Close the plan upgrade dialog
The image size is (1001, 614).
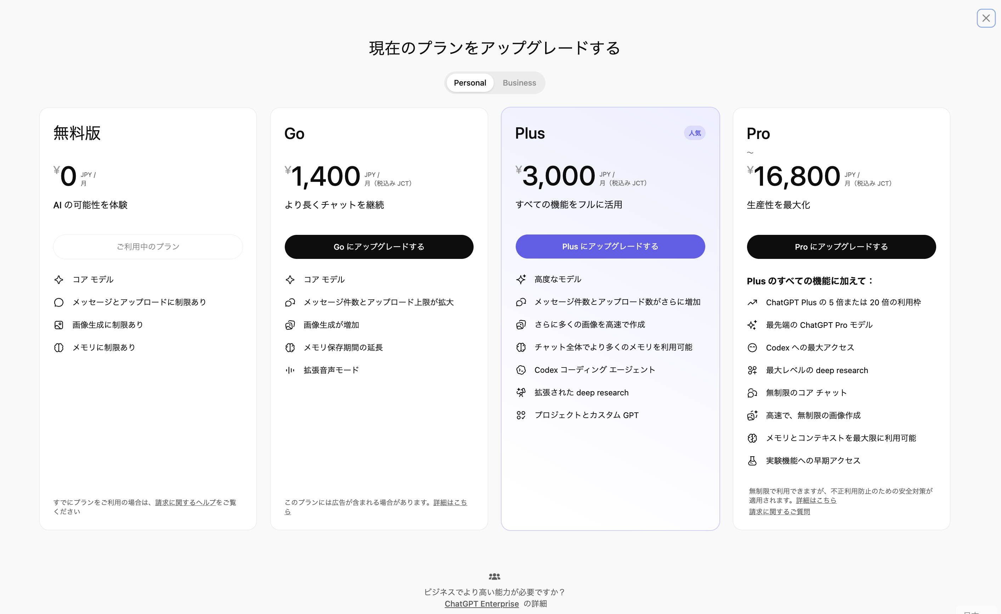click(986, 18)
